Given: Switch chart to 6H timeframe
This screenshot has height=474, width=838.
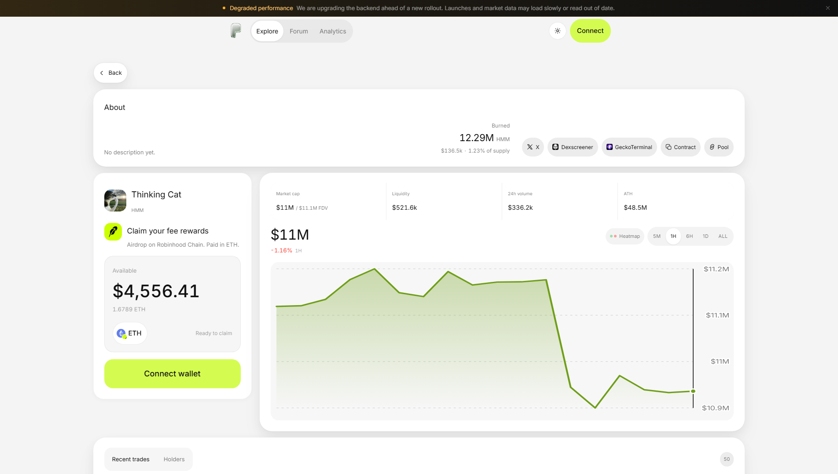Looking at the screenshot, I should pyautogui.click(x=690, y=236).
